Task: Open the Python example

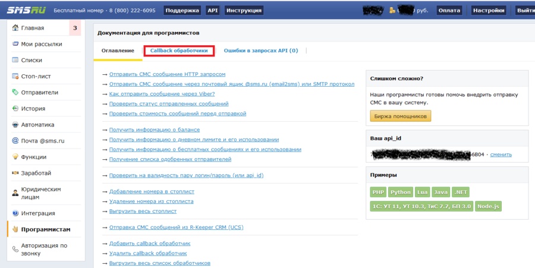Action: 401,192
